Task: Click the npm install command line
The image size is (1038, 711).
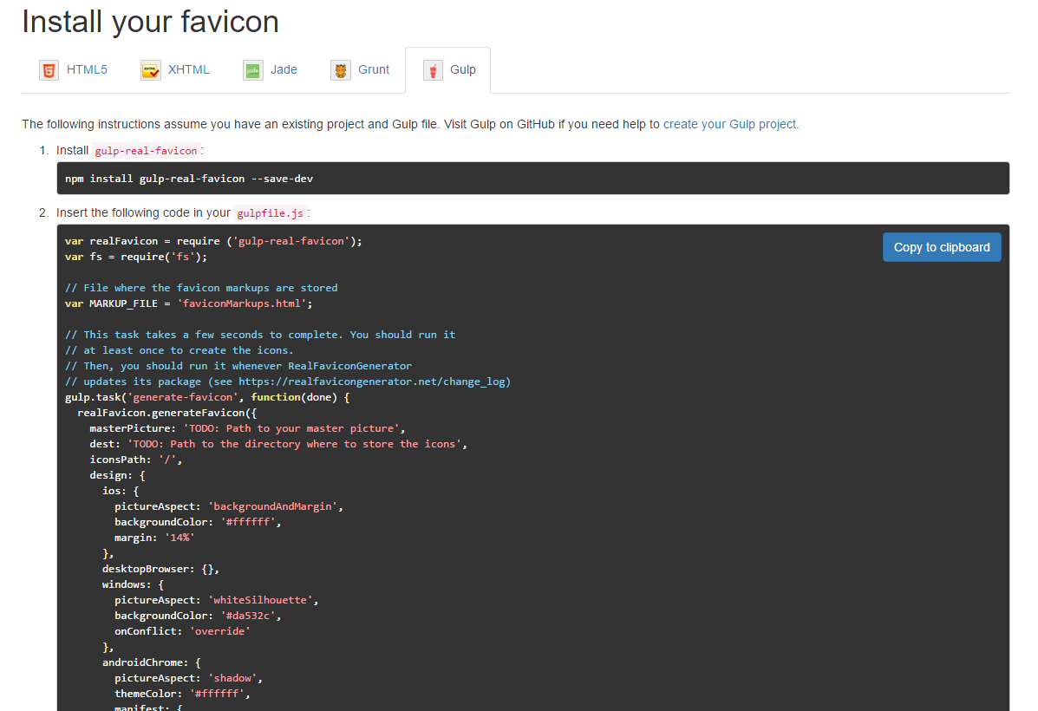Action: click(x=189, y=179)
